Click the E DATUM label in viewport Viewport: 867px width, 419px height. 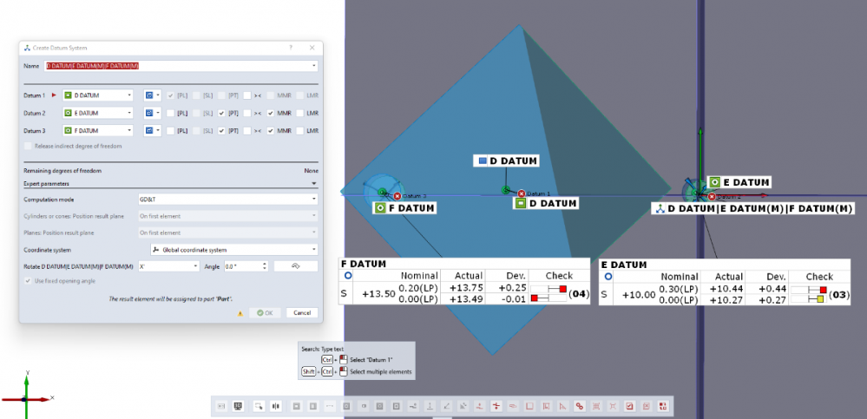[x=739, y=182]
